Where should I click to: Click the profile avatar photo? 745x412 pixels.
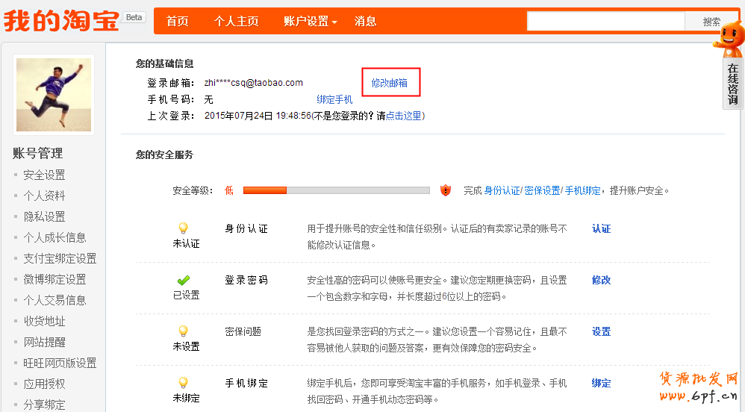click(54, 95)
